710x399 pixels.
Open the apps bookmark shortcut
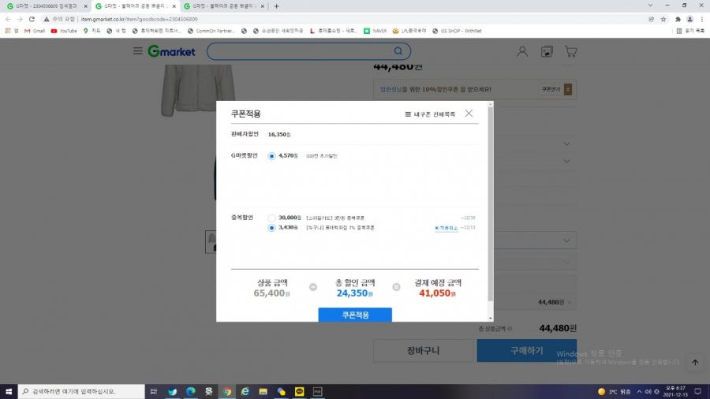click(x=12, y=31)
